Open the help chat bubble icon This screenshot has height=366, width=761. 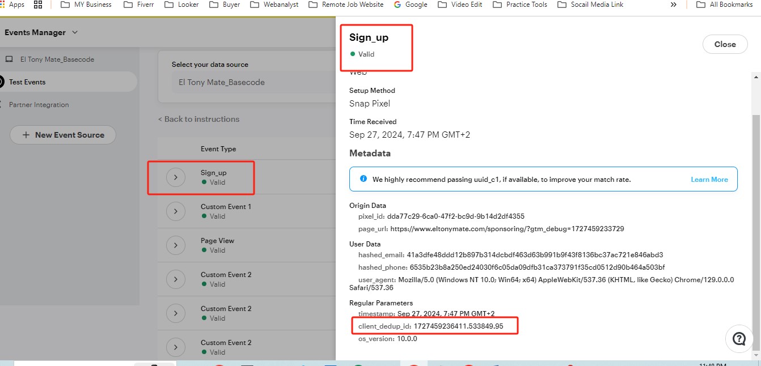click(739, 339)
